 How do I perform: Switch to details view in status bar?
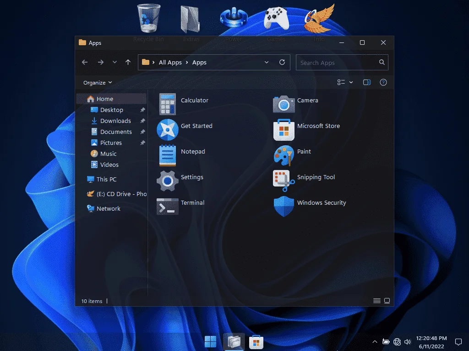click(x=377, y=301)
